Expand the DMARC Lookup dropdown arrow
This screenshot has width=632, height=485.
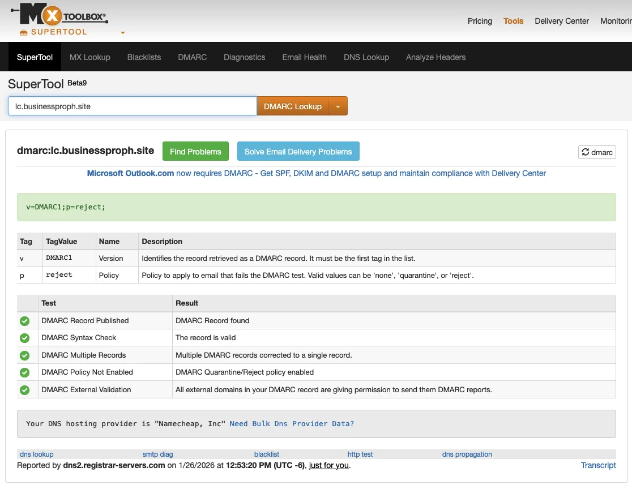pos(338,106)
